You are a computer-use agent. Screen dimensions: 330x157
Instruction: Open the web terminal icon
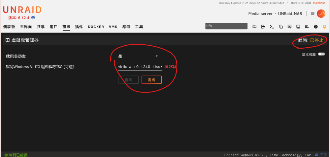pos(272,27)
